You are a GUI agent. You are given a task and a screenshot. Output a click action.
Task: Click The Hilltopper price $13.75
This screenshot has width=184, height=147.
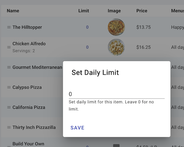[x=144, y=27]
